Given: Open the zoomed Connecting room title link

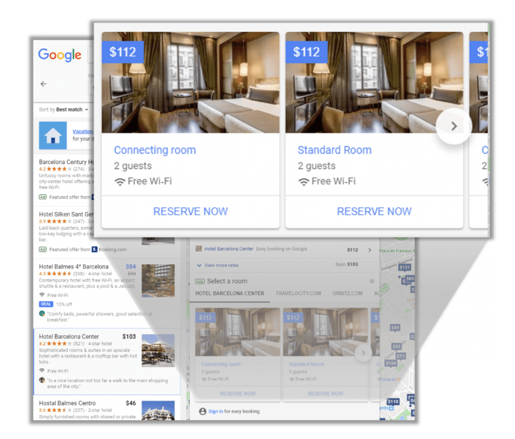Looking at the screenshot, I should (x=155, y=150).
